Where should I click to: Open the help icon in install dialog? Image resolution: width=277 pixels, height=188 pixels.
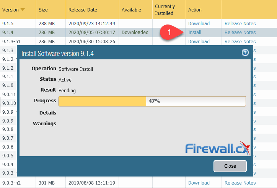(245, 52)
